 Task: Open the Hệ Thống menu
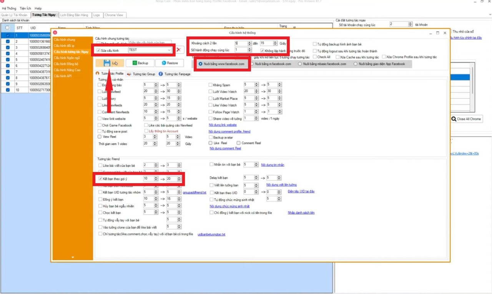pyautogui.click(x=9, y=8)
